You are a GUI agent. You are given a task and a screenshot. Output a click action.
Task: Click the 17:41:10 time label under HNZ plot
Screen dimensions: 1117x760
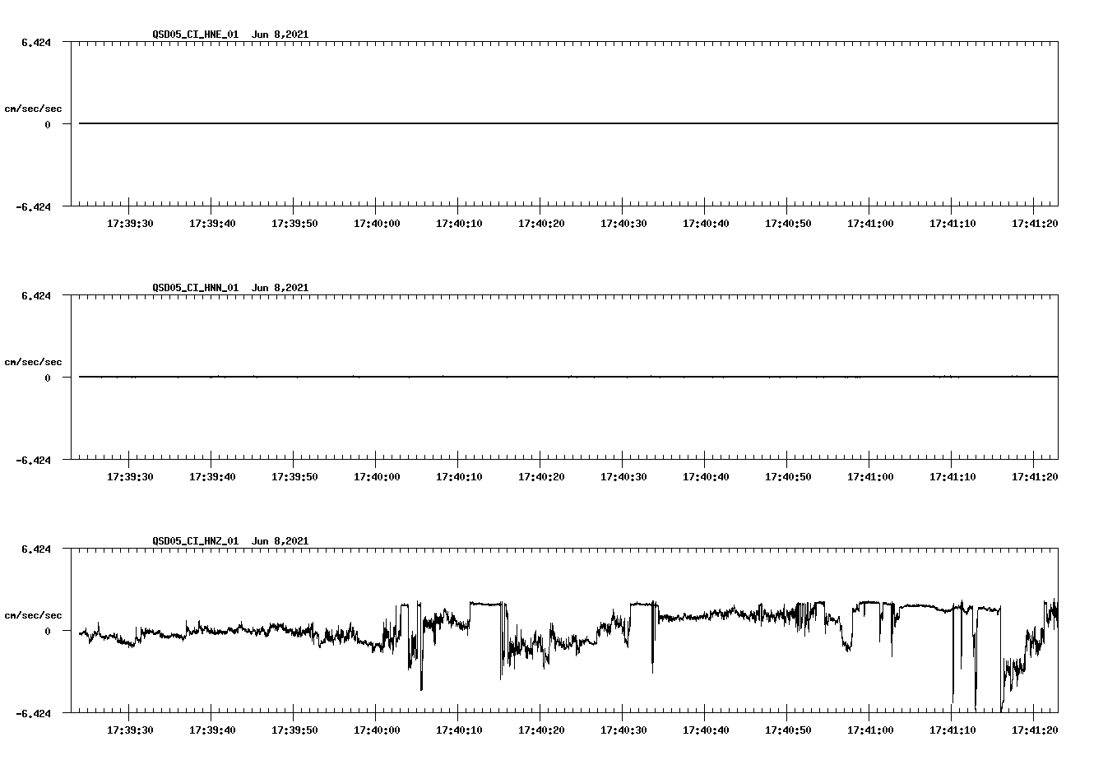tap(952, 730)
